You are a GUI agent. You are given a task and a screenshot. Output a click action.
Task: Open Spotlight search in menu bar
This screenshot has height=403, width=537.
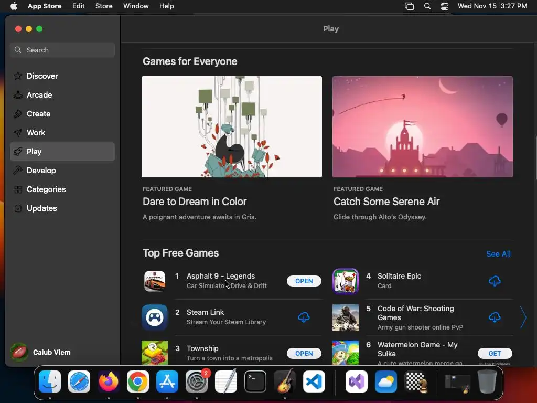(427, 6)
